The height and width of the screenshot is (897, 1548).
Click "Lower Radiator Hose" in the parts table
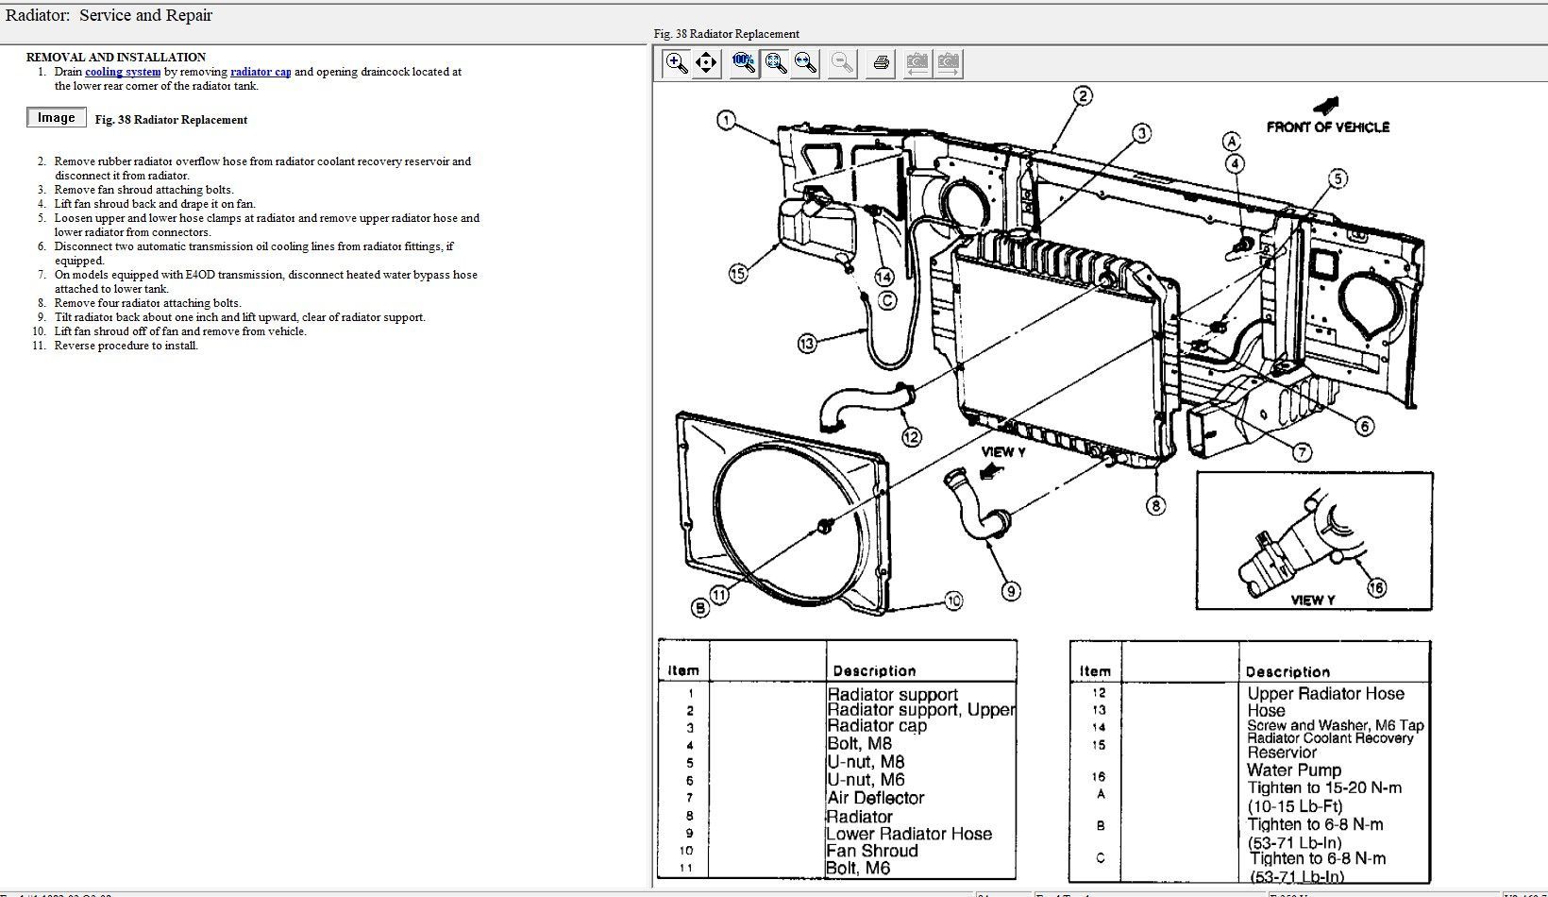[x=910, y=834]
